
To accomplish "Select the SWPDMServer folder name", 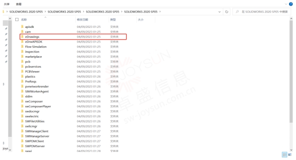I will [35, 146].
